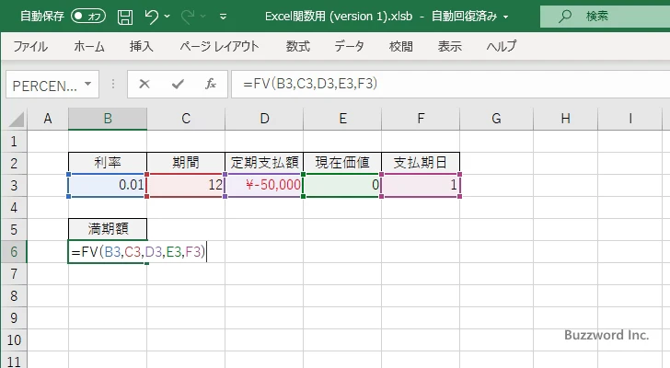Click the formula bar resize dots handle
The width and height of the screenshot is (670, 368).
[113, 84]
